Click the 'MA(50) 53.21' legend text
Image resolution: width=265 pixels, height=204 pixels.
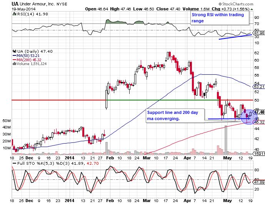coord(28,56)
